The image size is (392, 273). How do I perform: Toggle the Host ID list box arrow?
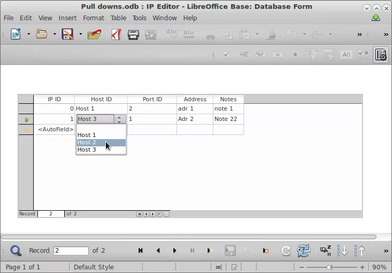[x=119, y=119]
